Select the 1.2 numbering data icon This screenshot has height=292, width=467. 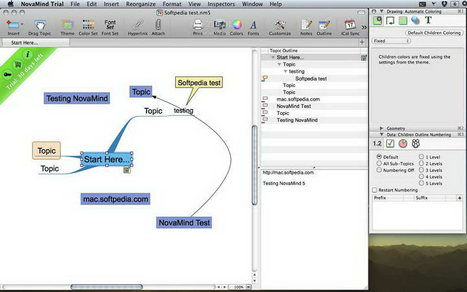pyautogui.click(x=377, y=143)
